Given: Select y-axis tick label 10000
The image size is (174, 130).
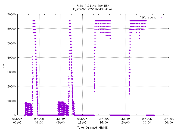Looking at the screenshot, I should click(11, 101).
